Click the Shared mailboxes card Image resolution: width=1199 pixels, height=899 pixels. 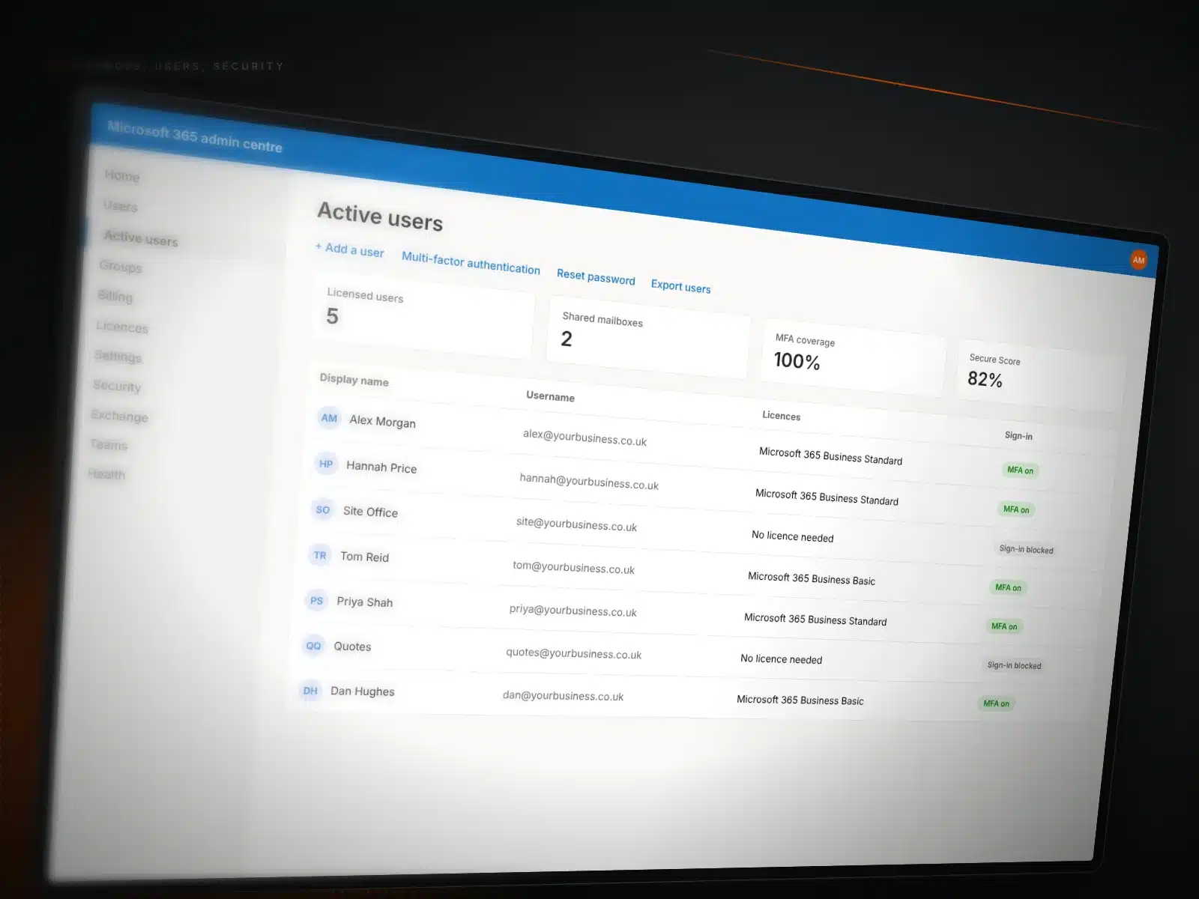tap(649, 338)
